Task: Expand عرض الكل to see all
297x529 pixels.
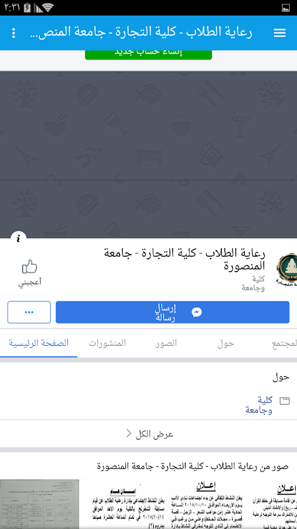Action: point(148,434)
